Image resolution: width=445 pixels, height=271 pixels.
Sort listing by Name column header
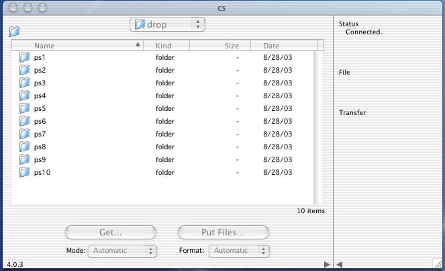click(77, 46)
